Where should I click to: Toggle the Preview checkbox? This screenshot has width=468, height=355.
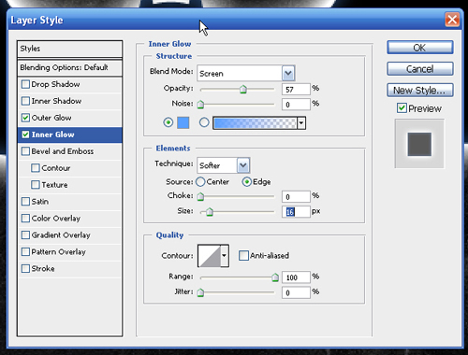click(402, 108)
